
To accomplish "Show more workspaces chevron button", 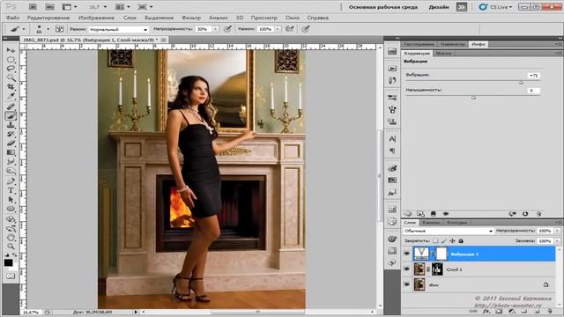I will point(462,7).
